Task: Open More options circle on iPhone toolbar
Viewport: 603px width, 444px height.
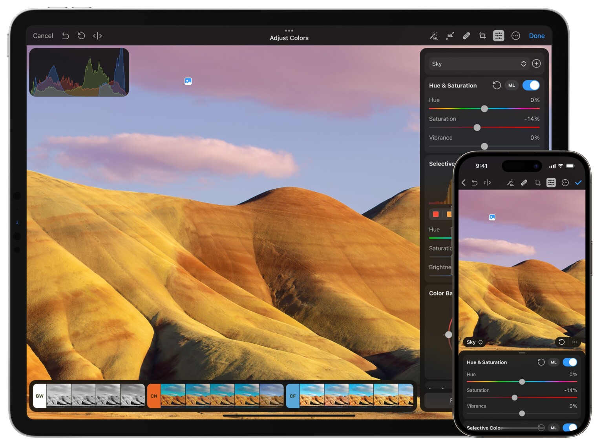Action: click(x=565, y=182)
